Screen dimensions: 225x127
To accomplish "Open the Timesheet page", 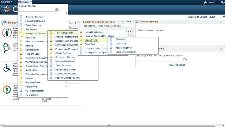I will point(120,39).
